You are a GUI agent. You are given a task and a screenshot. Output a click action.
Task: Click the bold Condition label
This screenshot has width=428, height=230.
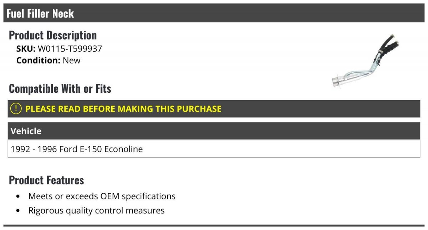pyautogui.click(x=38, y=60)
